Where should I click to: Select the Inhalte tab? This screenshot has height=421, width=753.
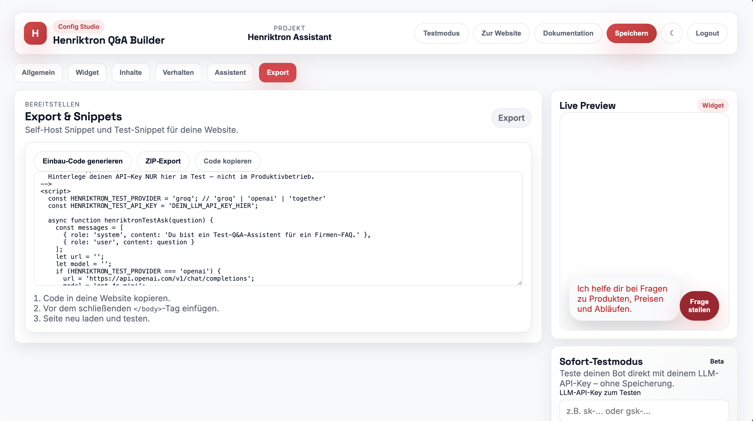pos(130,73)
